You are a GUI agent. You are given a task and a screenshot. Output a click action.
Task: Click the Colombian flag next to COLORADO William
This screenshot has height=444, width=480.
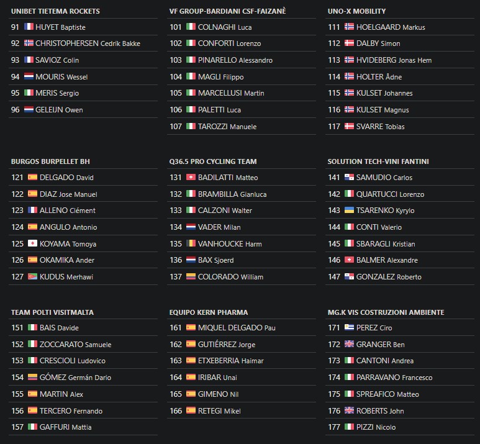click(x=191, y=276)
